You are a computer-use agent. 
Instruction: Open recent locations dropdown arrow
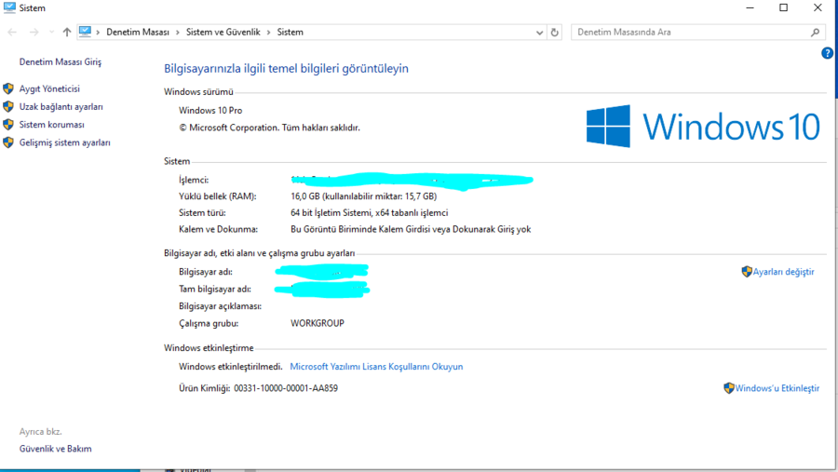[51, 32]
